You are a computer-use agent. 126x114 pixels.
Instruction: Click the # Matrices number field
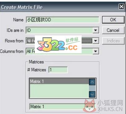58,70
